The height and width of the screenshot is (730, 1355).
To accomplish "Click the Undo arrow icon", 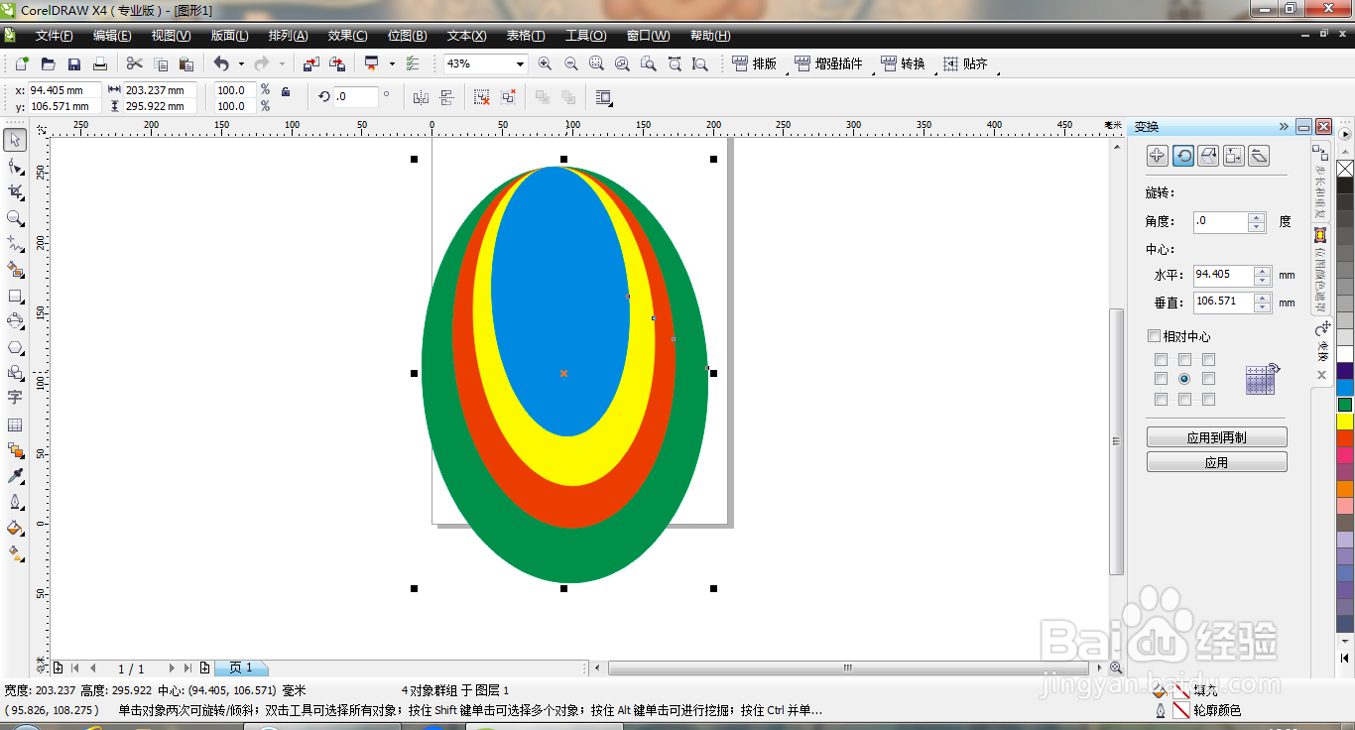I will pos(221,63).
